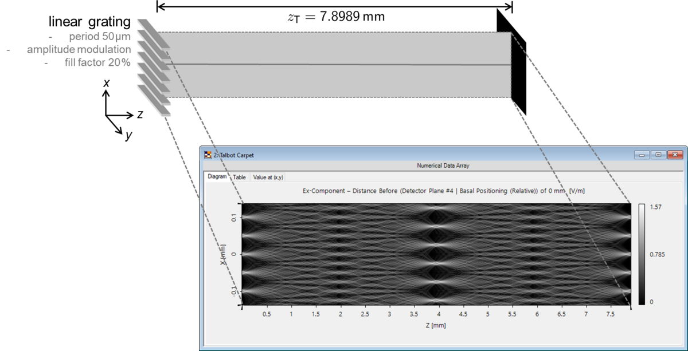Click the zT = 7.8989 mm label
The width and height of the screenshot is (688, 351).
point(336,17)
